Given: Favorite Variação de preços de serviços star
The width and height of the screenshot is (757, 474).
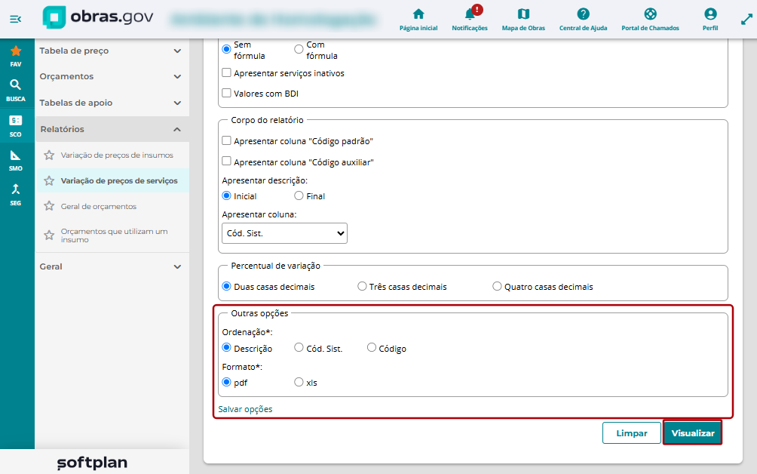Looking at the screenshot, I should (x=49, y=180).
